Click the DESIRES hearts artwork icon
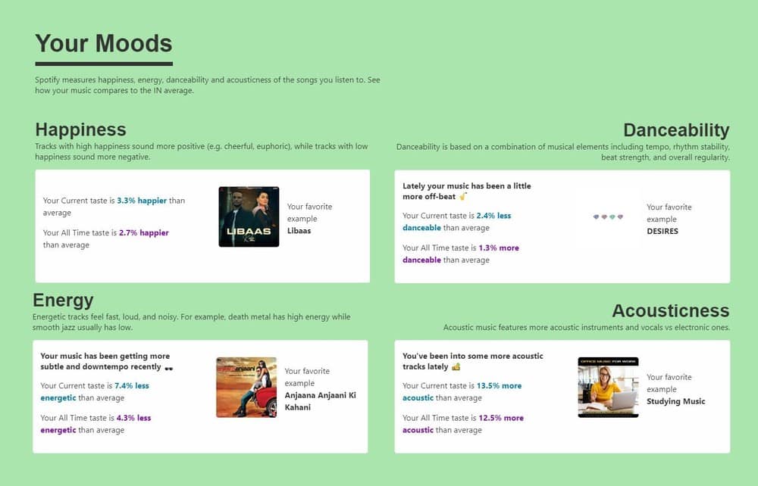Viewport: 758px width, 486px height. point(608,217)
